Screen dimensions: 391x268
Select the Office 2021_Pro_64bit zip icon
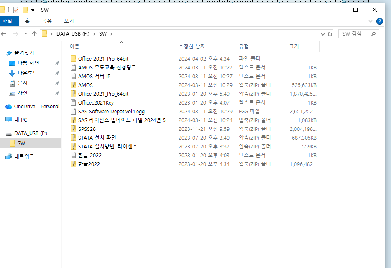pos(73,94)
